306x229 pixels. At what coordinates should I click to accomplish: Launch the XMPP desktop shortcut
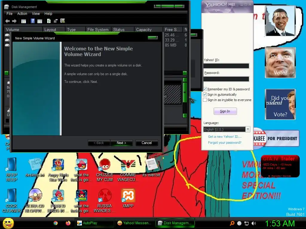coord(128,198)
